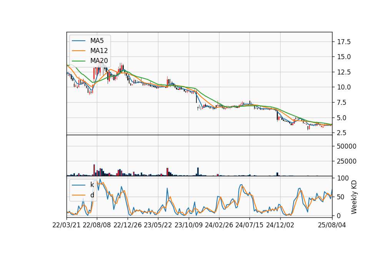Click the 50 tick on KD axis
This screenshot has height=265, width=369.
341,197
